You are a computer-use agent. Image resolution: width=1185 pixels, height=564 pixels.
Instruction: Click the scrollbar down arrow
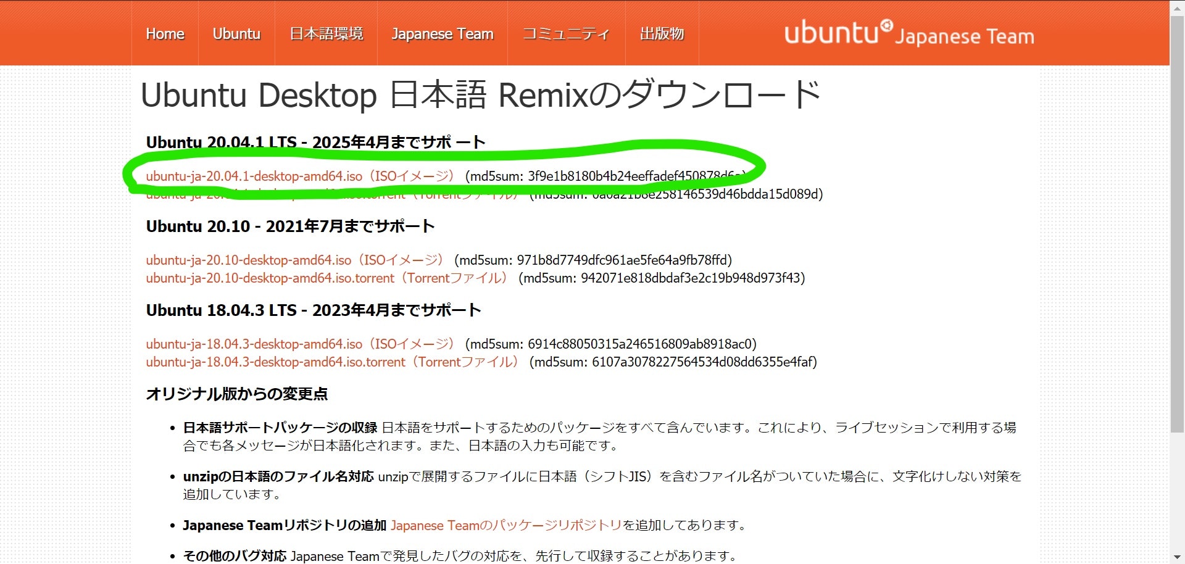pyautogui.click(x=1177, y=557)
